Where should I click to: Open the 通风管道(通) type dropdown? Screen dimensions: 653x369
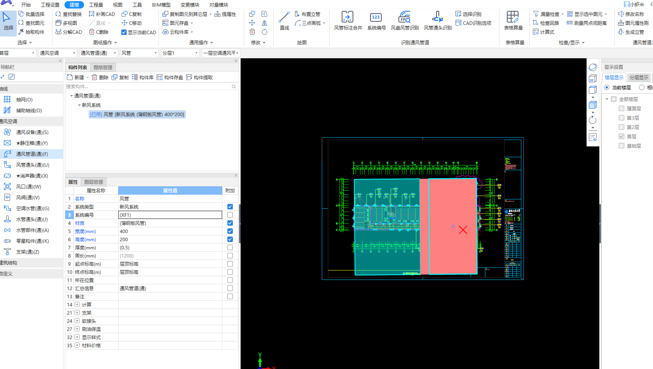click(x=98, y=53)
